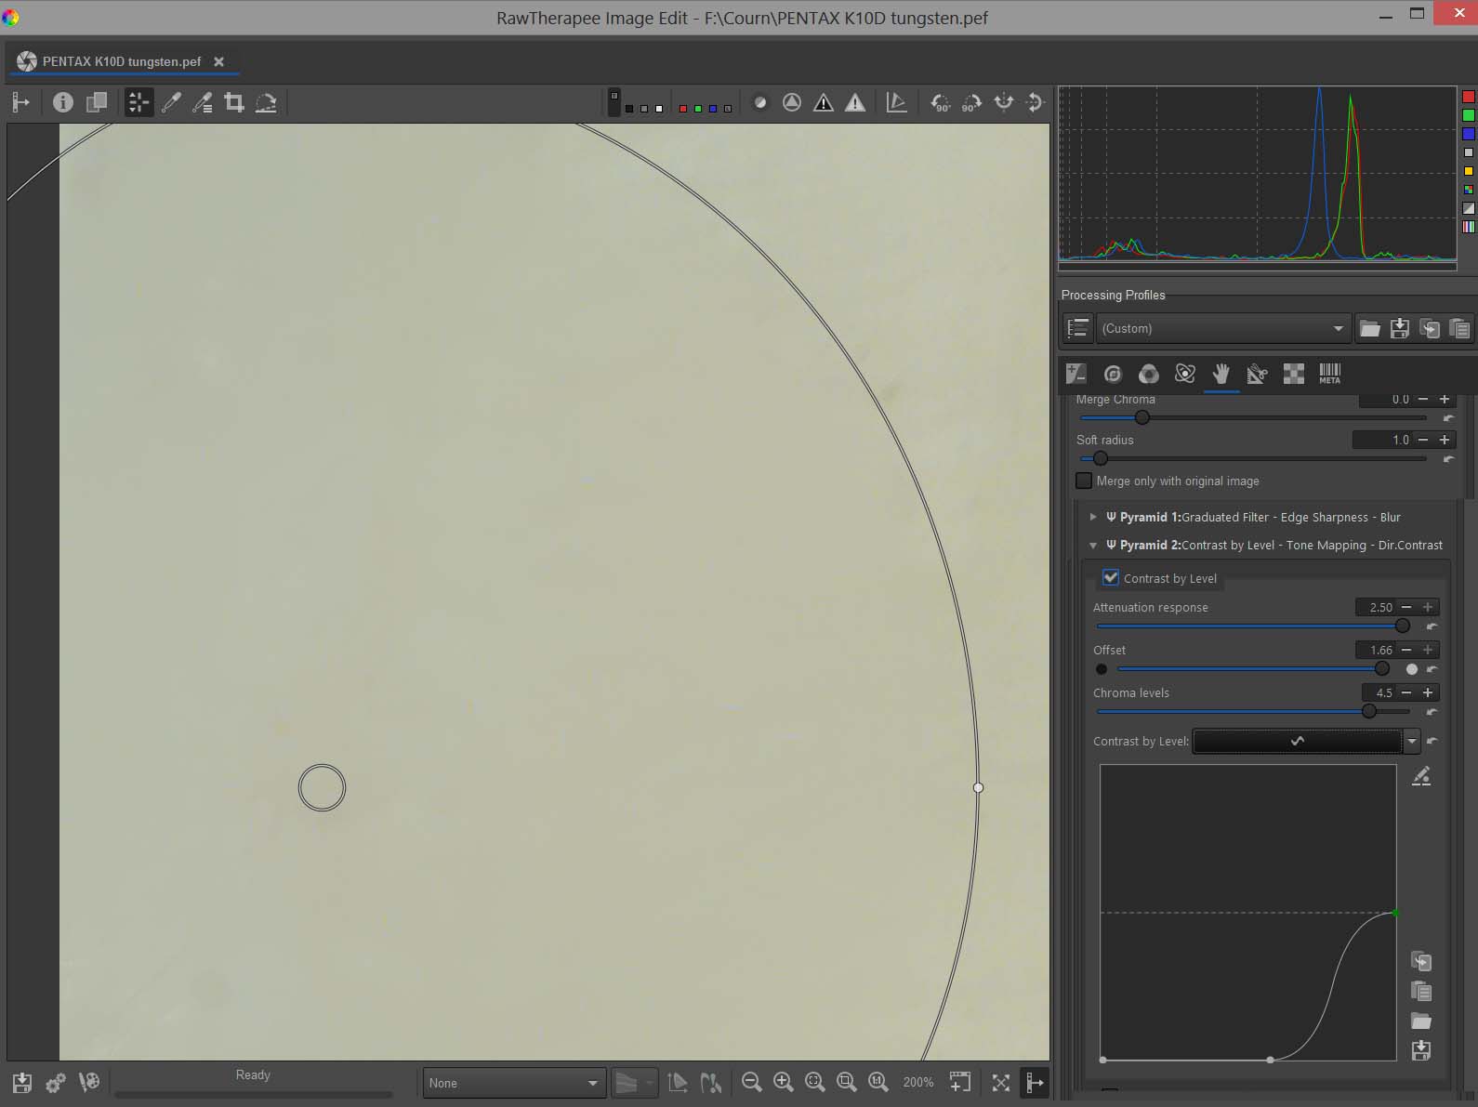The height and width of the screenshot is (1107, 1478).
Task: Select the Crop tool in toolbar
Action: pyautogui.click(x=234, y=103)
